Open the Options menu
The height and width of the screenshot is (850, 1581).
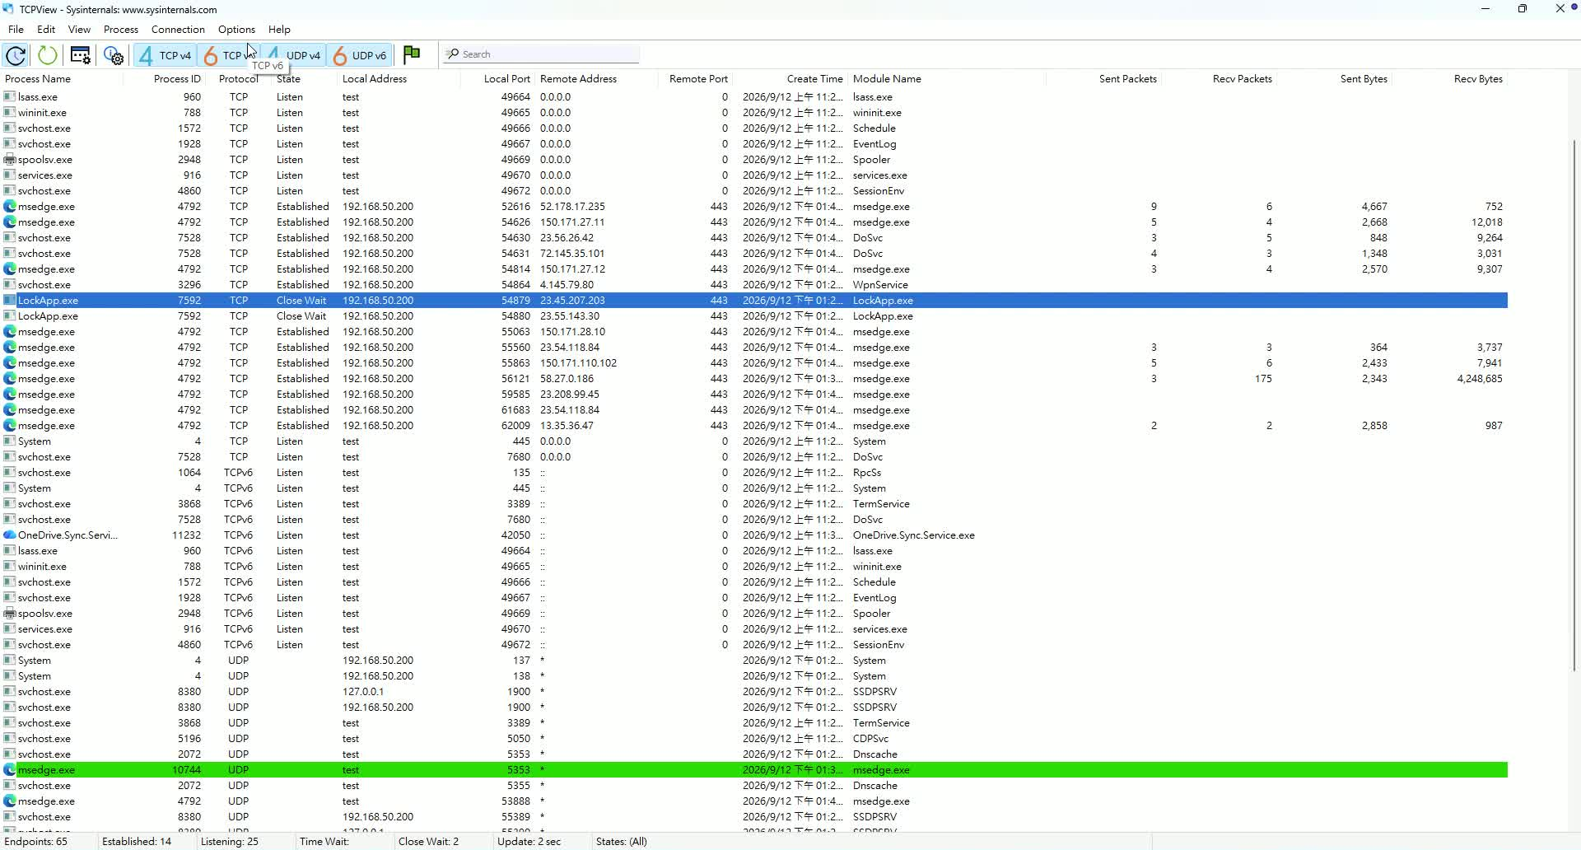pos(236,29)
